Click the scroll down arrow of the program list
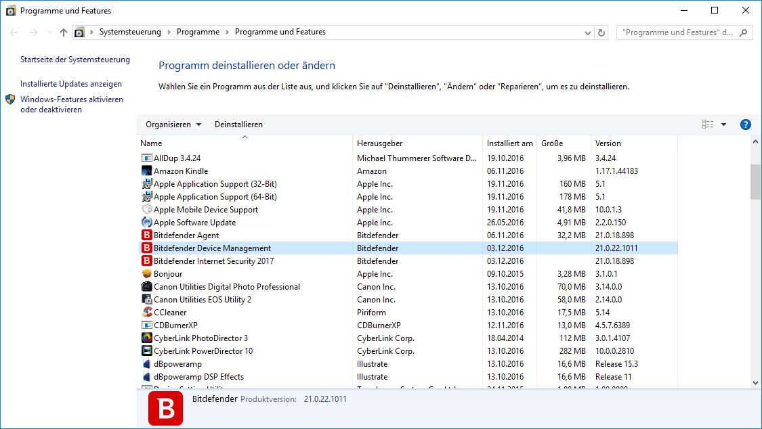Screen dimensions: 762x429 [x=755, y=383]
